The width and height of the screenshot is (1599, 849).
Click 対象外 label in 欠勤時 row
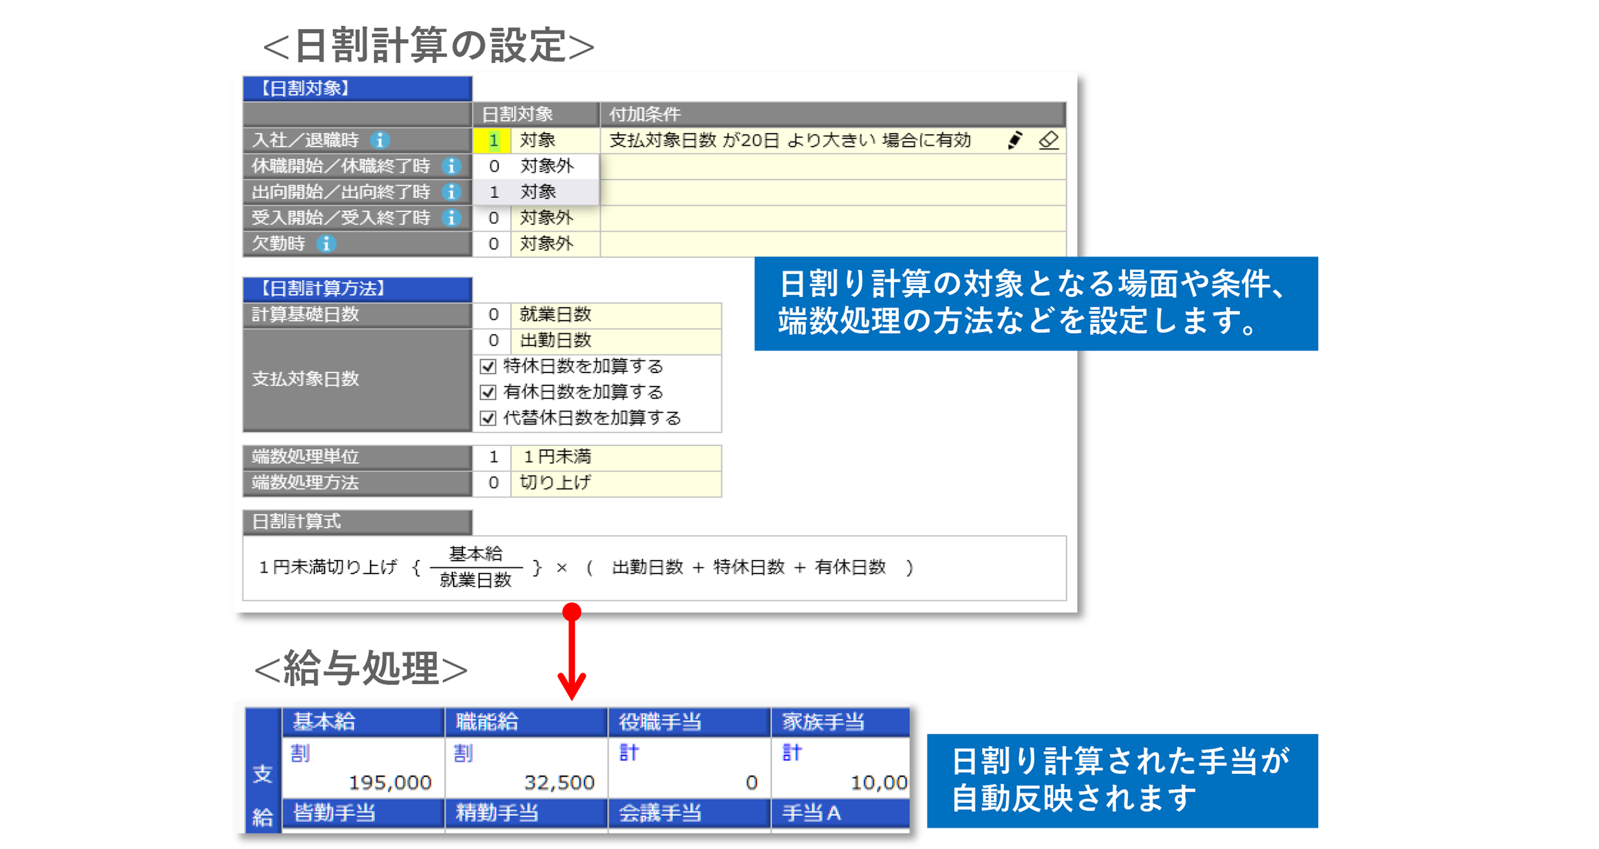tap(547, 244)
